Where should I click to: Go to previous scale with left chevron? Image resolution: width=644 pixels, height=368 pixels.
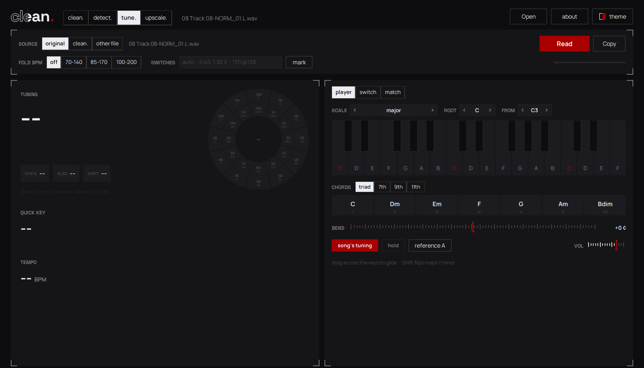[355, 110]
